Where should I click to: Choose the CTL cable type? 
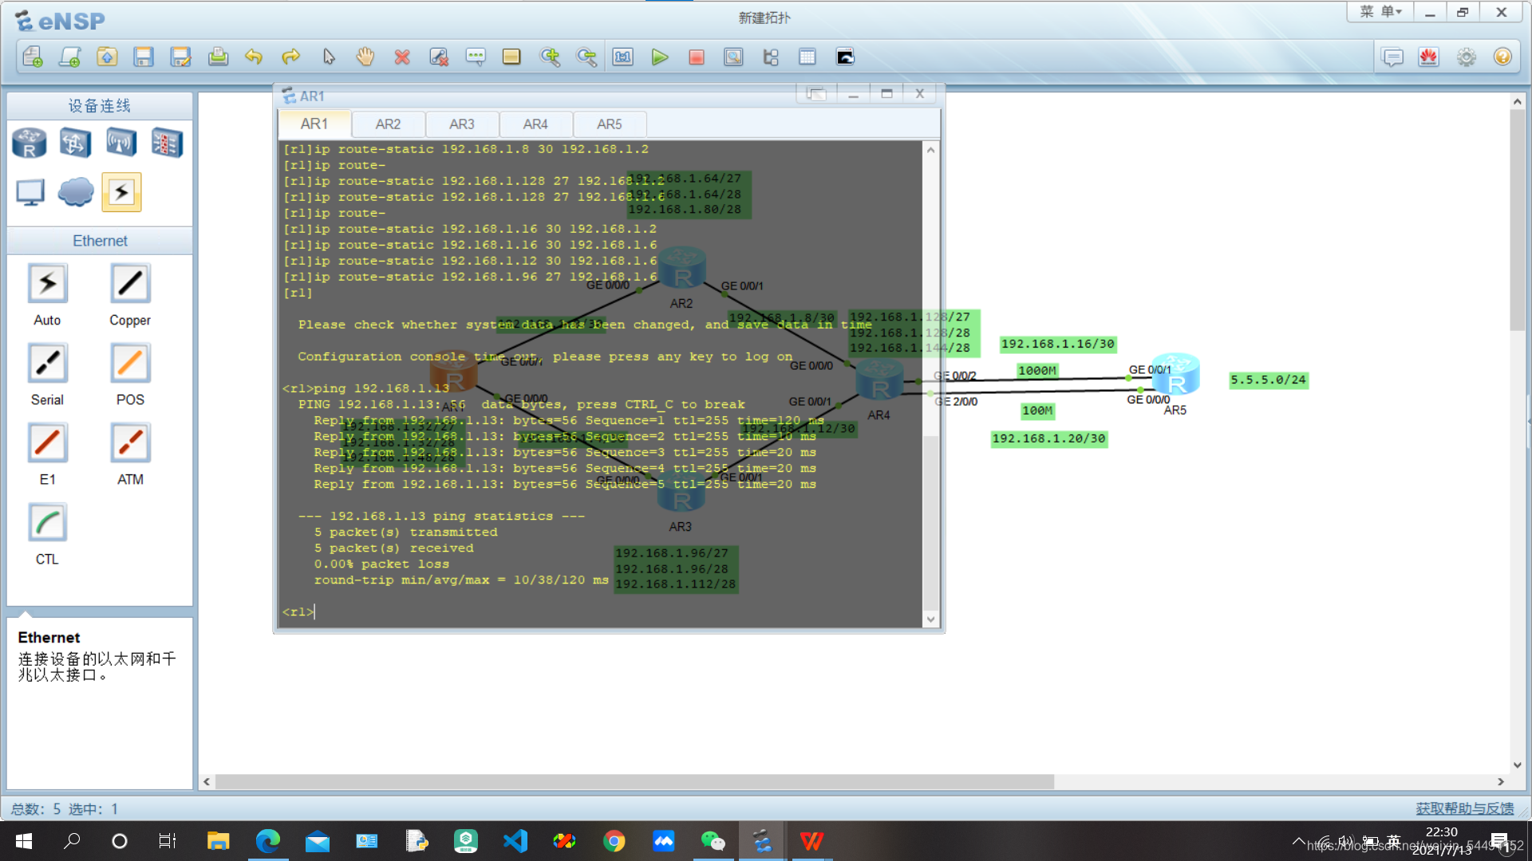(47, 522)
